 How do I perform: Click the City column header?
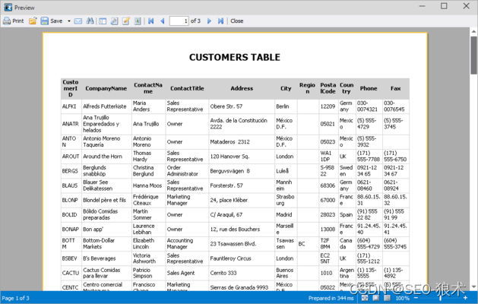[286, 88]
